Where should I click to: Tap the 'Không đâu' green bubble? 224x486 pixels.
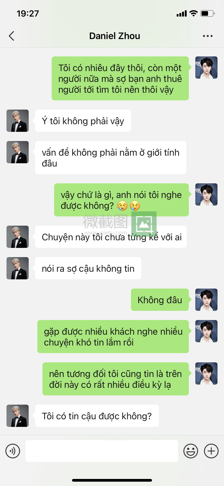click(x=160, y=300)
